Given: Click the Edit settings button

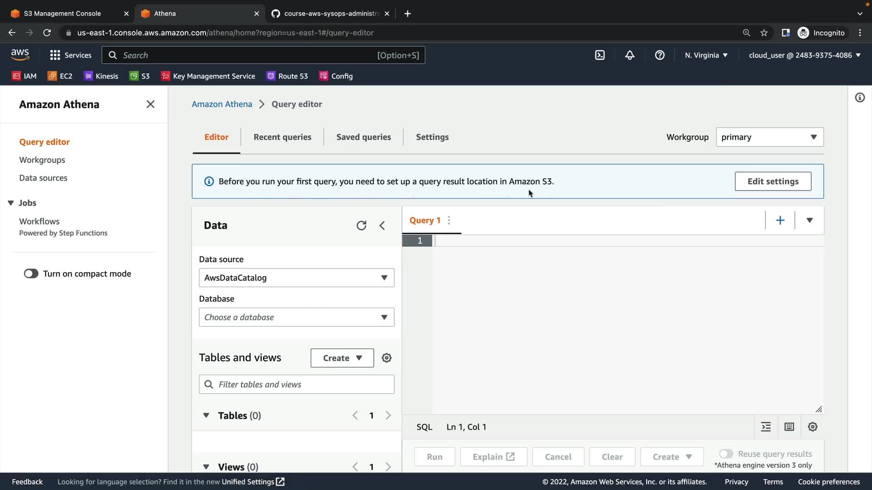Looking at the screenshot, I should pos(773,181).
